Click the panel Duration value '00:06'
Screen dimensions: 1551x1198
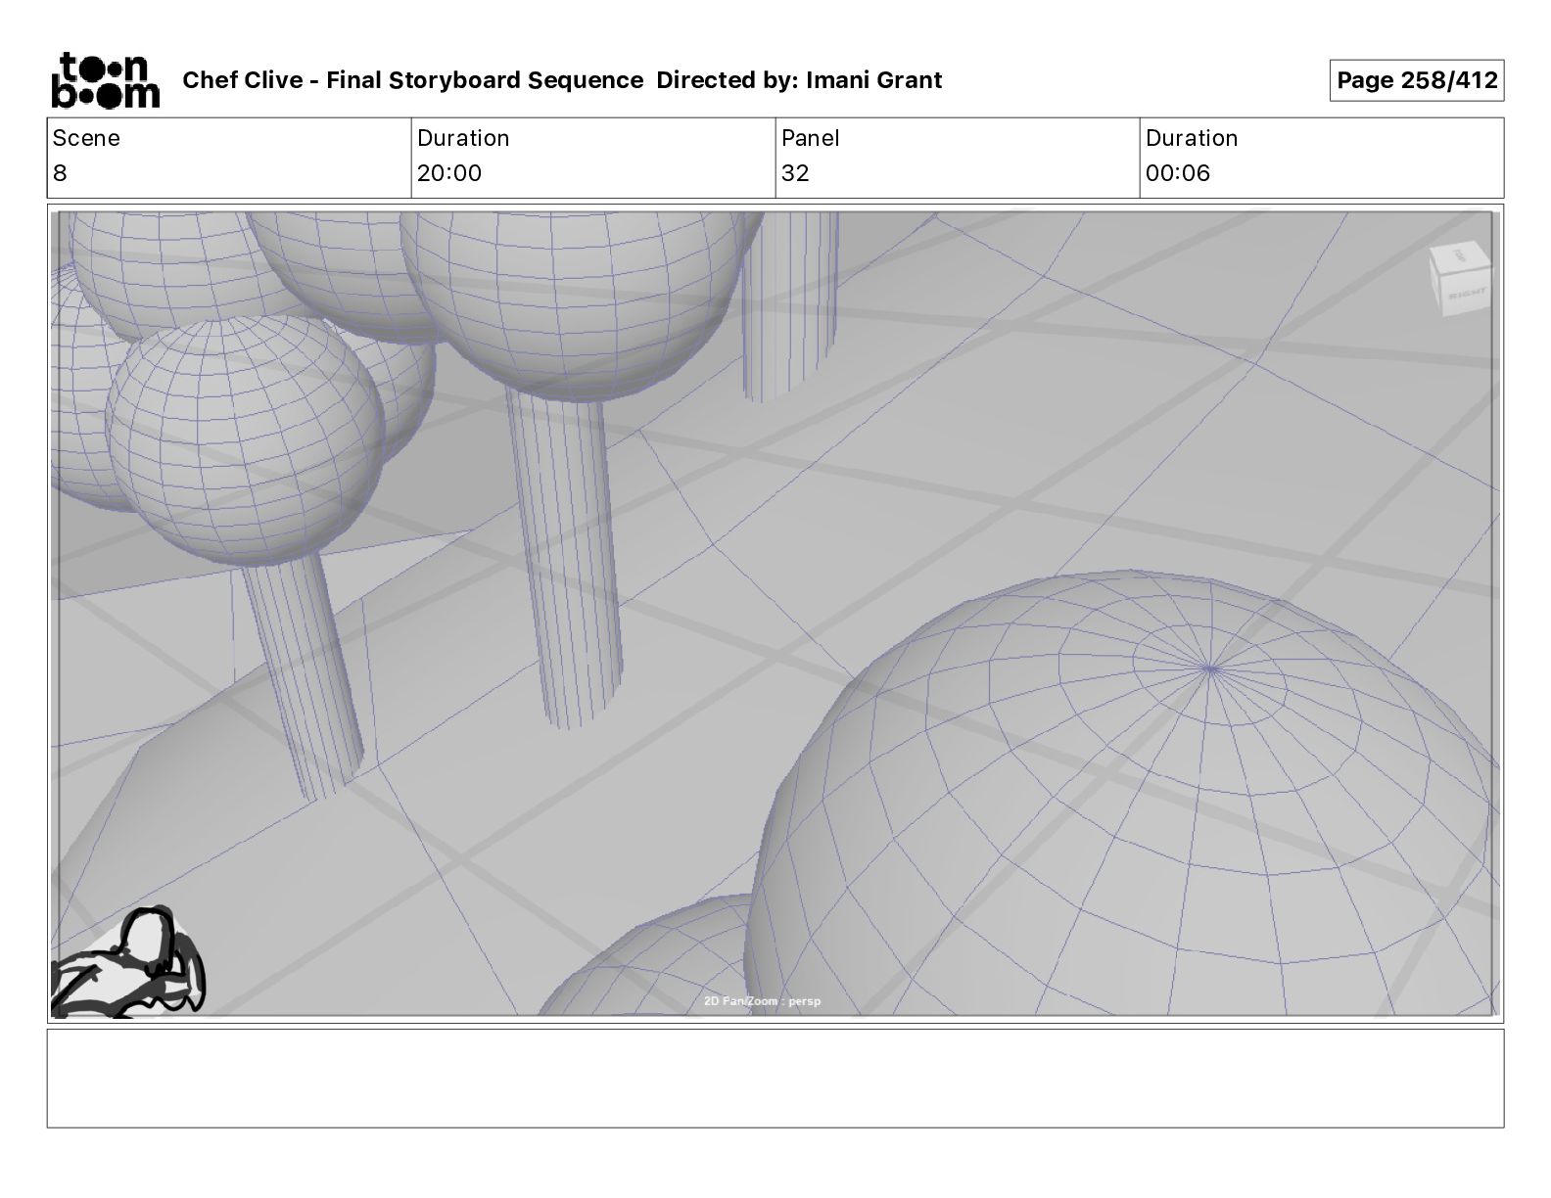coord(1178,173)
